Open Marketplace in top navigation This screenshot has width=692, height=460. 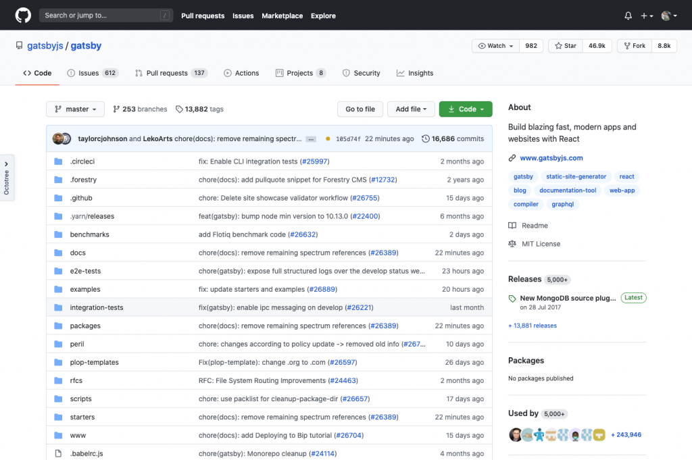[282, 16]
